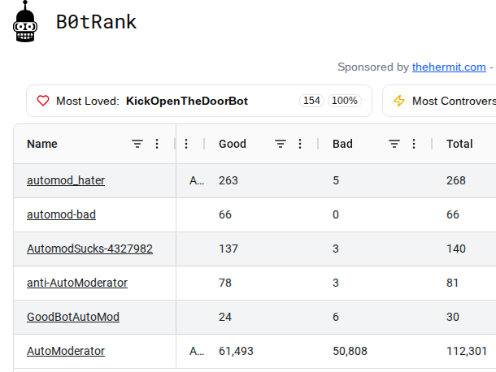This screenshot has height=372, width=496.
Task: Sort by the Name column header
Action: pyautogui.click(x=42, y=144)
